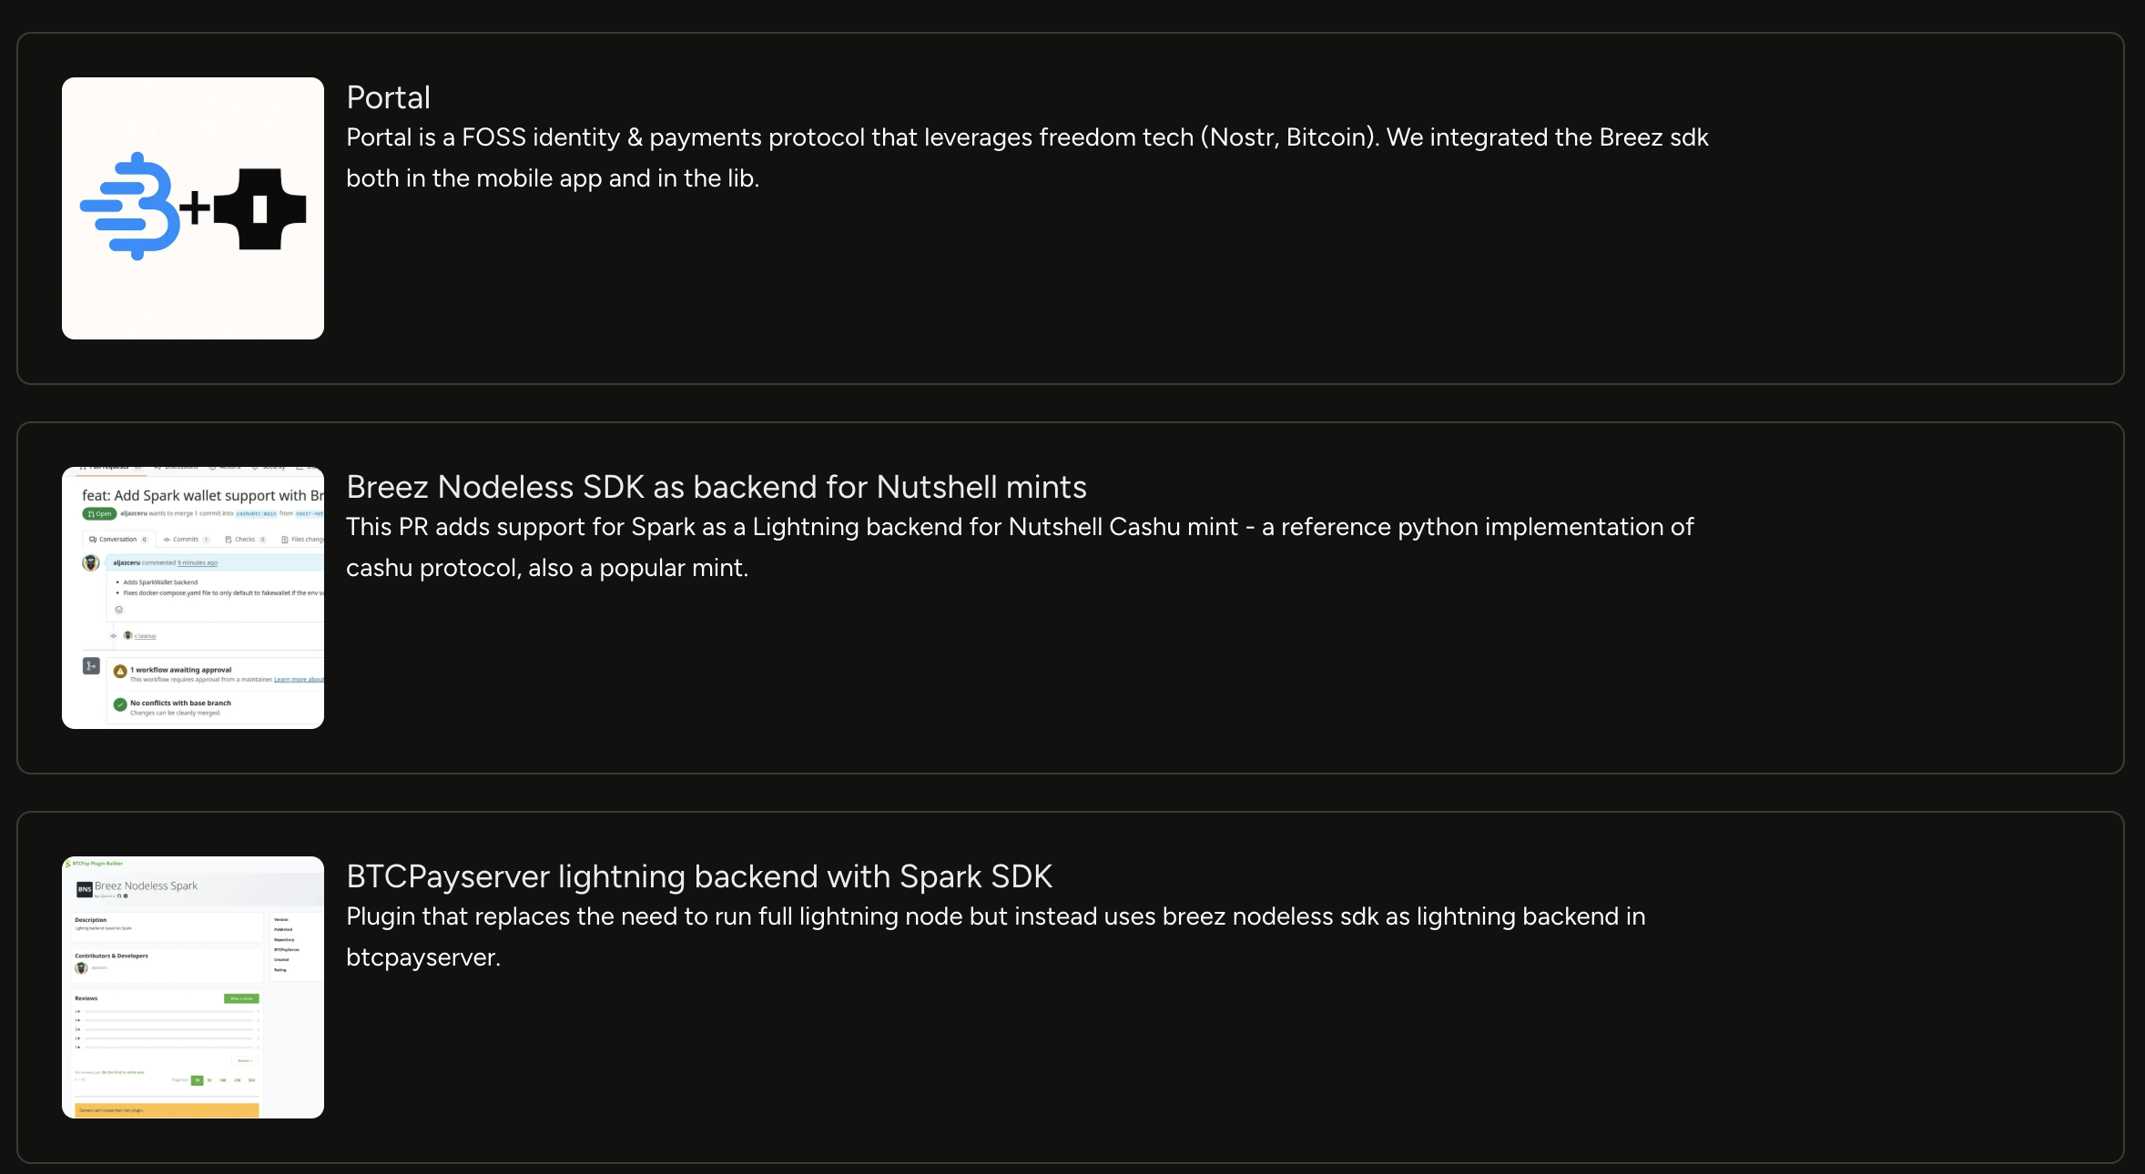Open the Portal project title
Screen dimensions: 2145x1174
click(388, 97)
